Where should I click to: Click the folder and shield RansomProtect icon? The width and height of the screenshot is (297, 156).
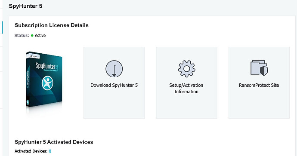click(259, 68)
